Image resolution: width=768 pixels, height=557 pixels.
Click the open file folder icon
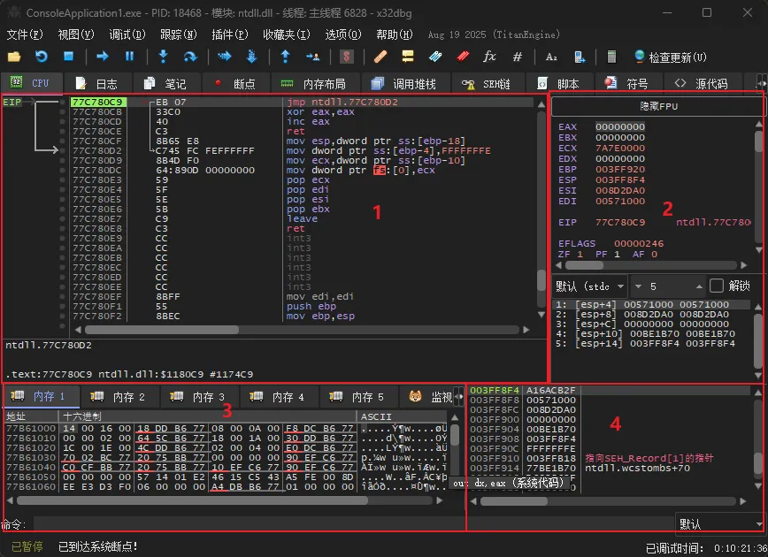(x=14, y=57)
